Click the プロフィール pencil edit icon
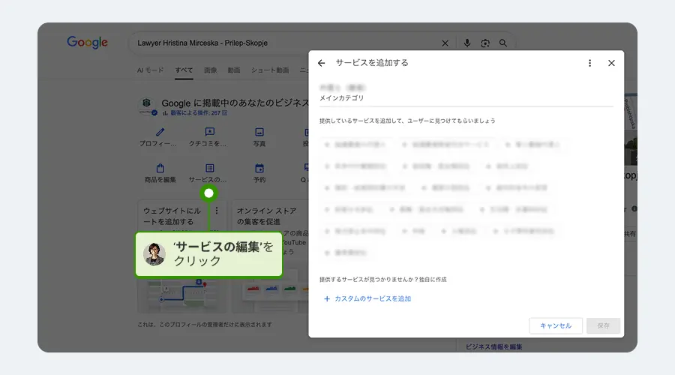 point(160,132)
